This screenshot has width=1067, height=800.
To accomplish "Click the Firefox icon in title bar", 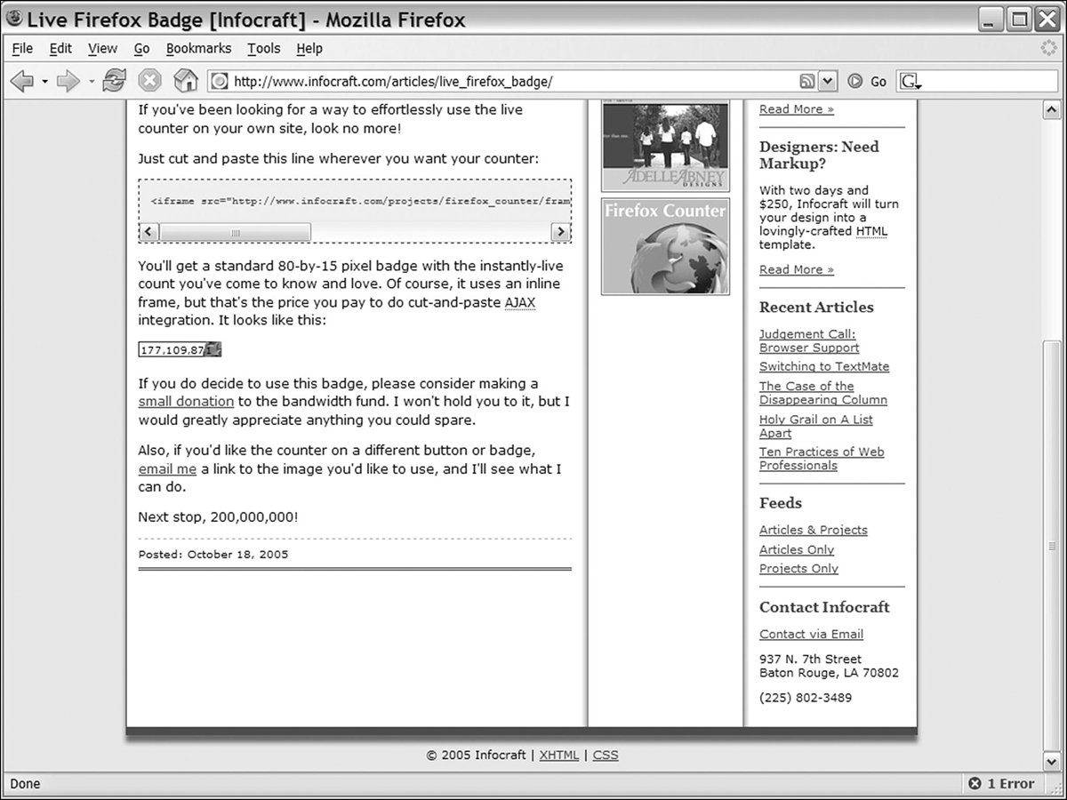I will coord(14,18).
